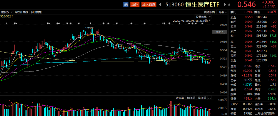
Task: Click the 换手 value 4.49%
Action: tap(272, 94)
